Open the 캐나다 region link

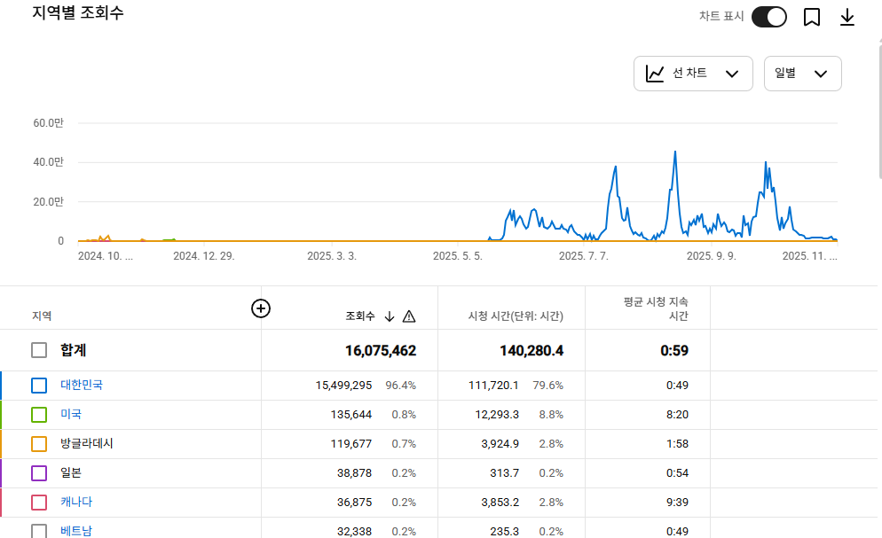(x=76, y=502)
